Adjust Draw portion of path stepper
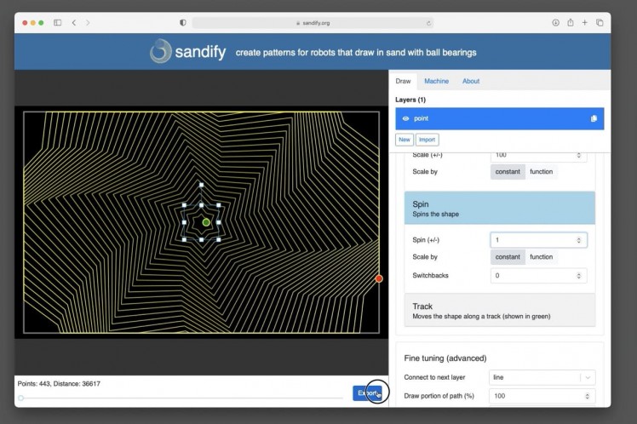637x424 pixels. click(x=587, y=396)
